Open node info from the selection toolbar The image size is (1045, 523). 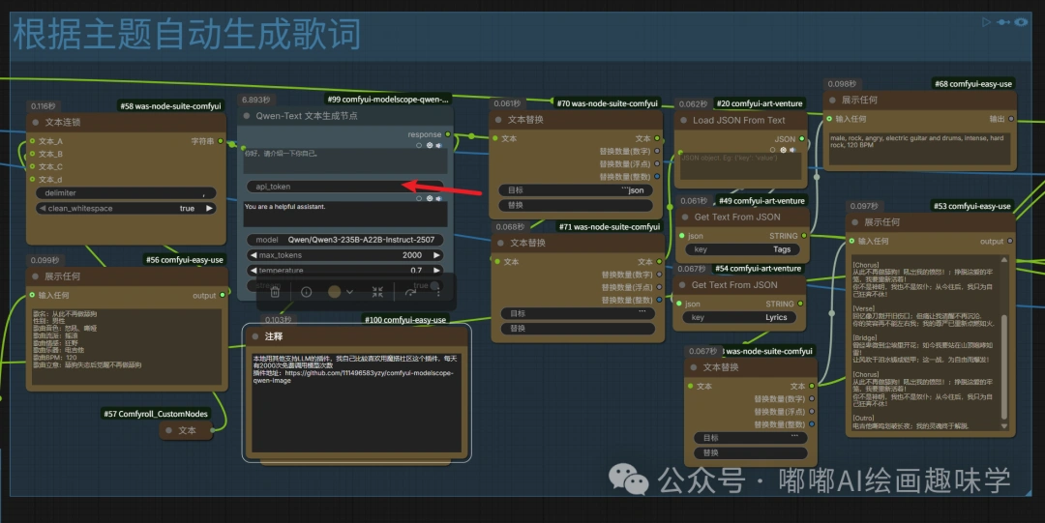[306, 292]
